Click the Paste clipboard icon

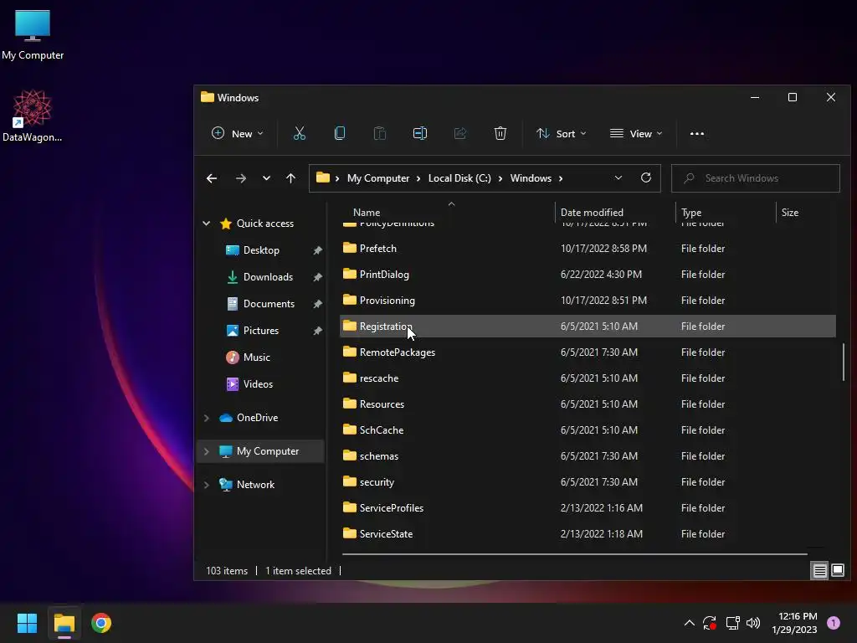(x=379, y=133)
